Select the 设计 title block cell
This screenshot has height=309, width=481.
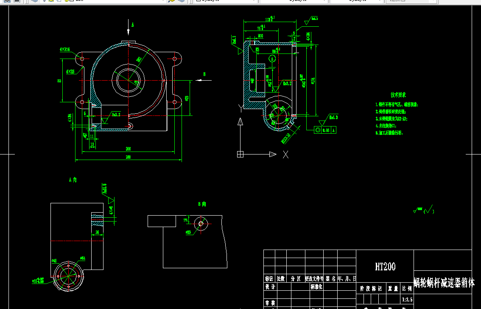click(x=270, y=287)
